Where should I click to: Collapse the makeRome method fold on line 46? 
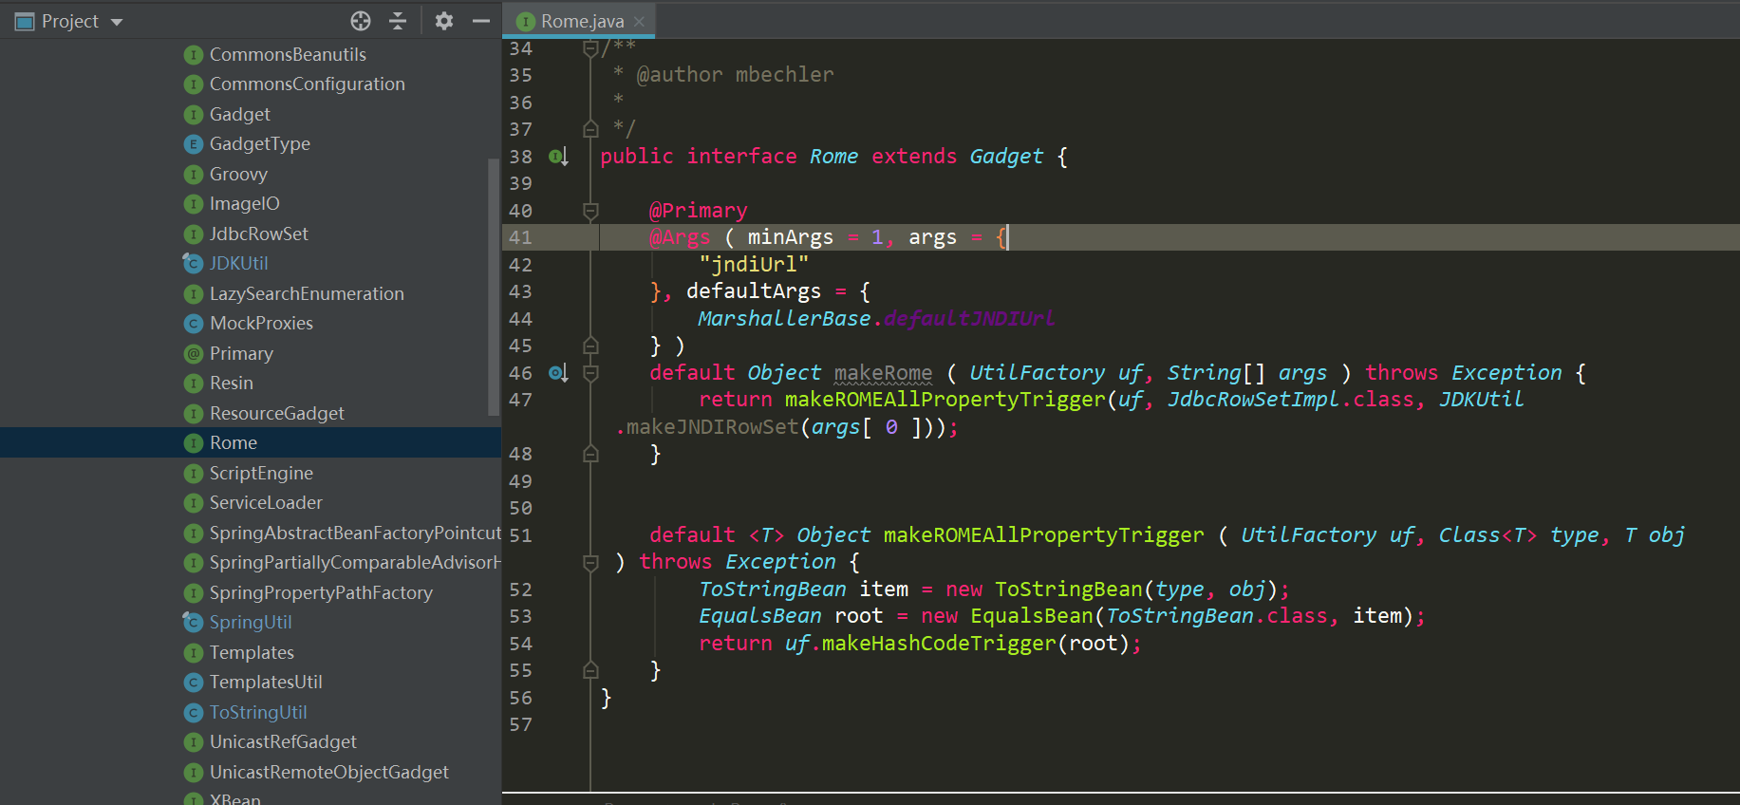point(590,373)
